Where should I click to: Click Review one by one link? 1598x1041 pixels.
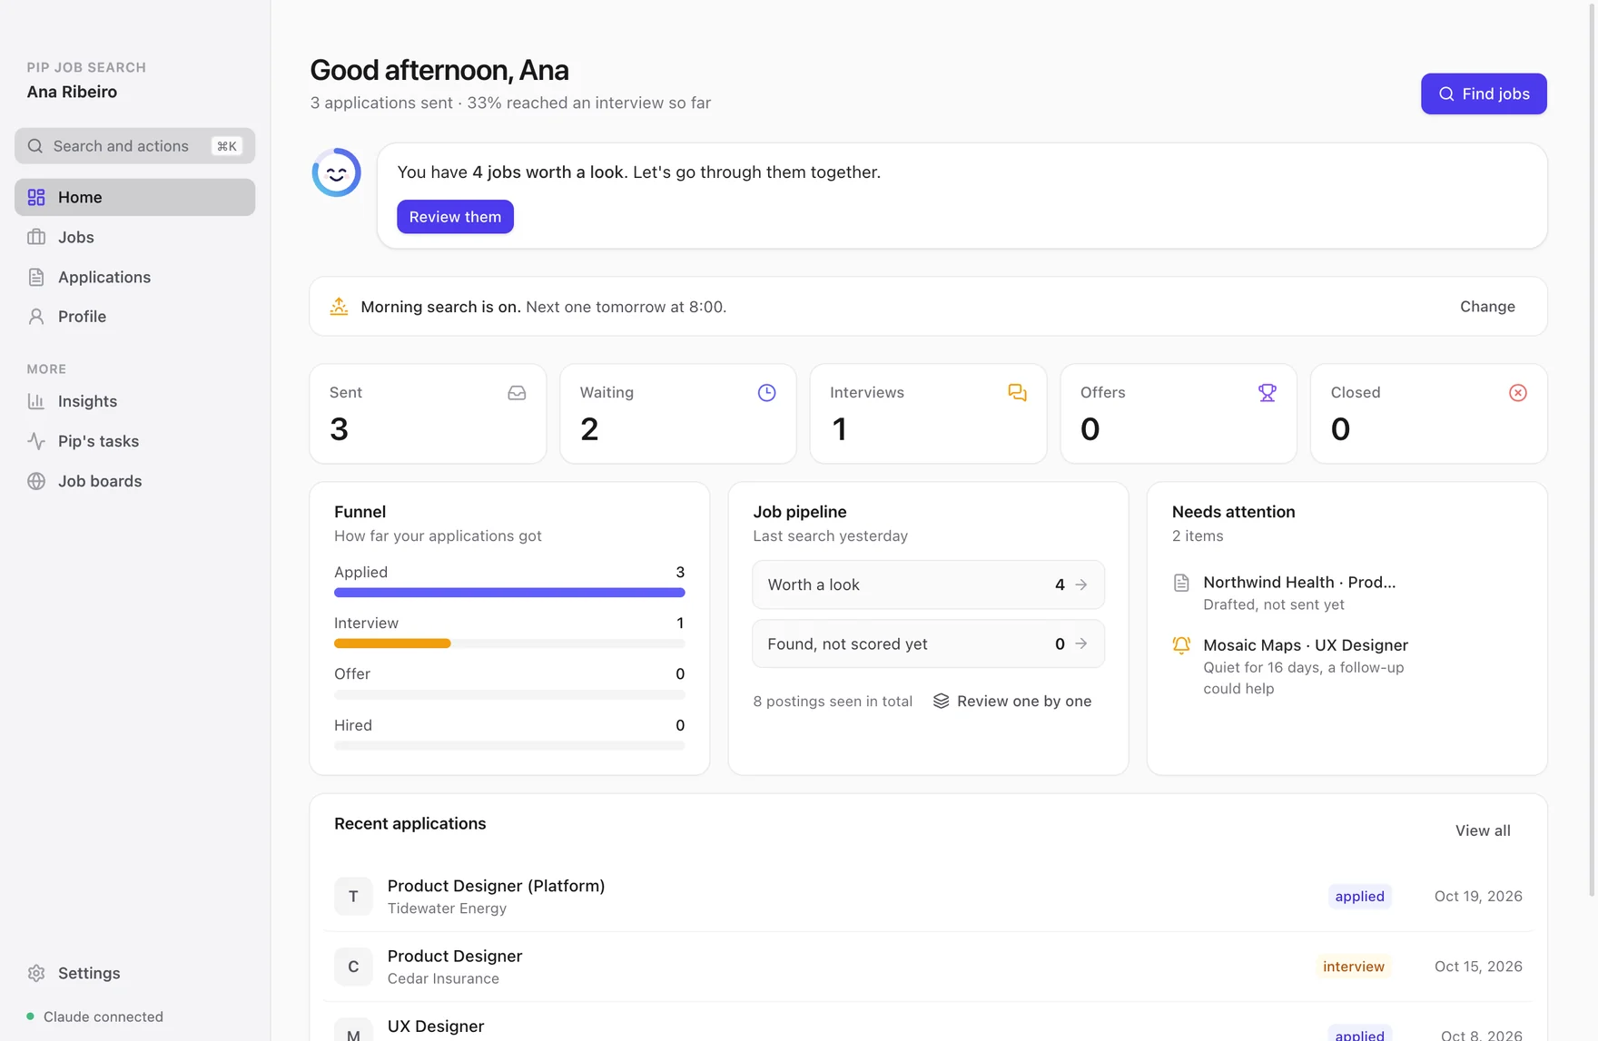[1012, 702]
